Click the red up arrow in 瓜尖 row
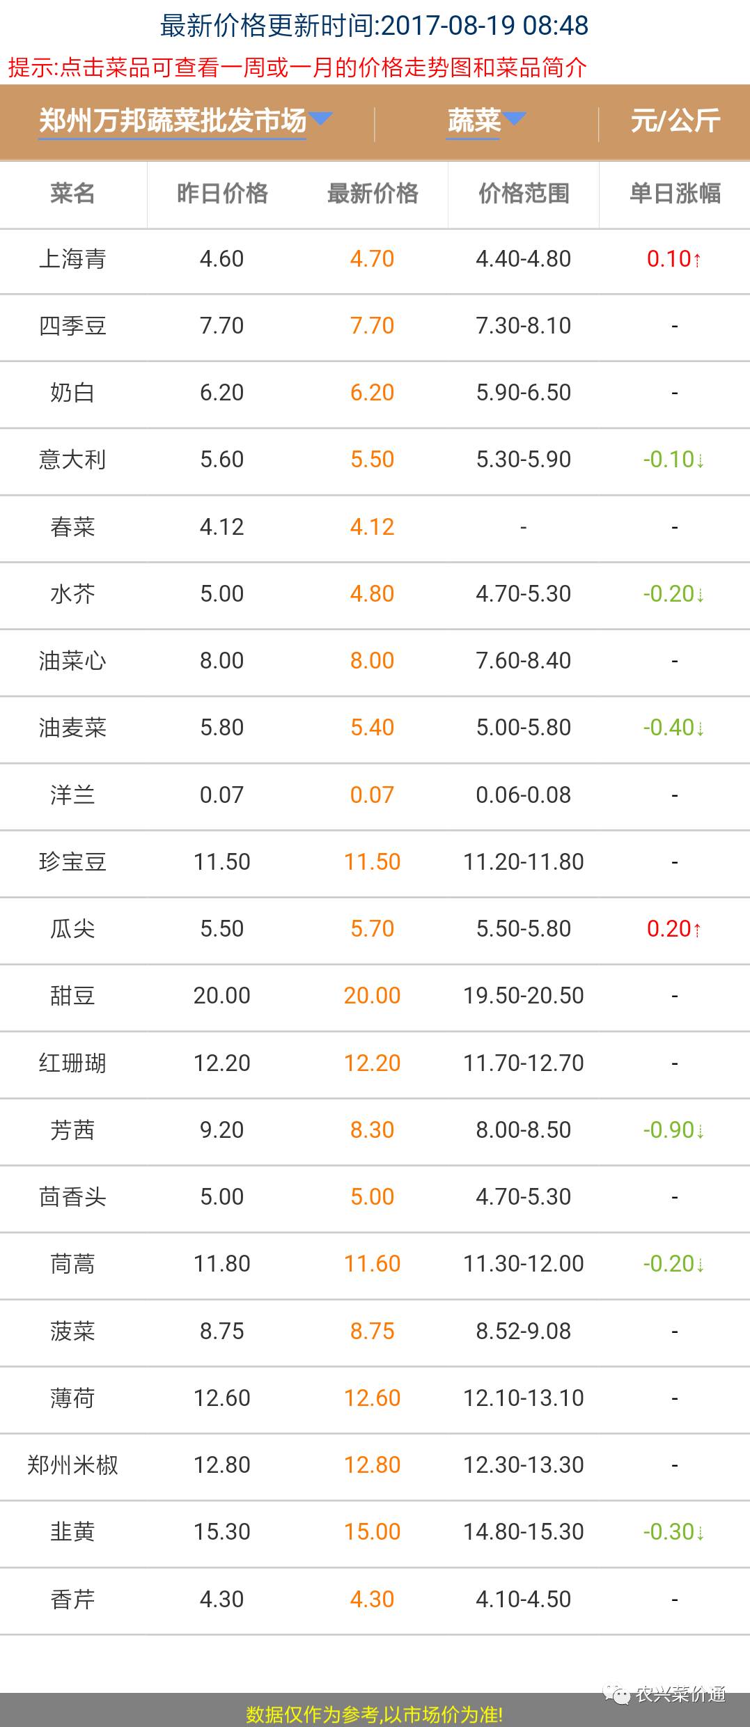This screenshot has height=1727, width=750. (x=697, y=930)
